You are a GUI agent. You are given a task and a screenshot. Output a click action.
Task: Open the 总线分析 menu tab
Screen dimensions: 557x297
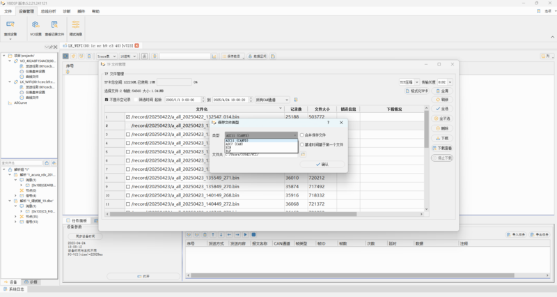click(48, 12)
